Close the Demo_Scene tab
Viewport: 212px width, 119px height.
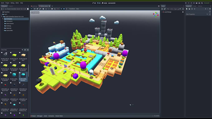click(x=49, y=6)
